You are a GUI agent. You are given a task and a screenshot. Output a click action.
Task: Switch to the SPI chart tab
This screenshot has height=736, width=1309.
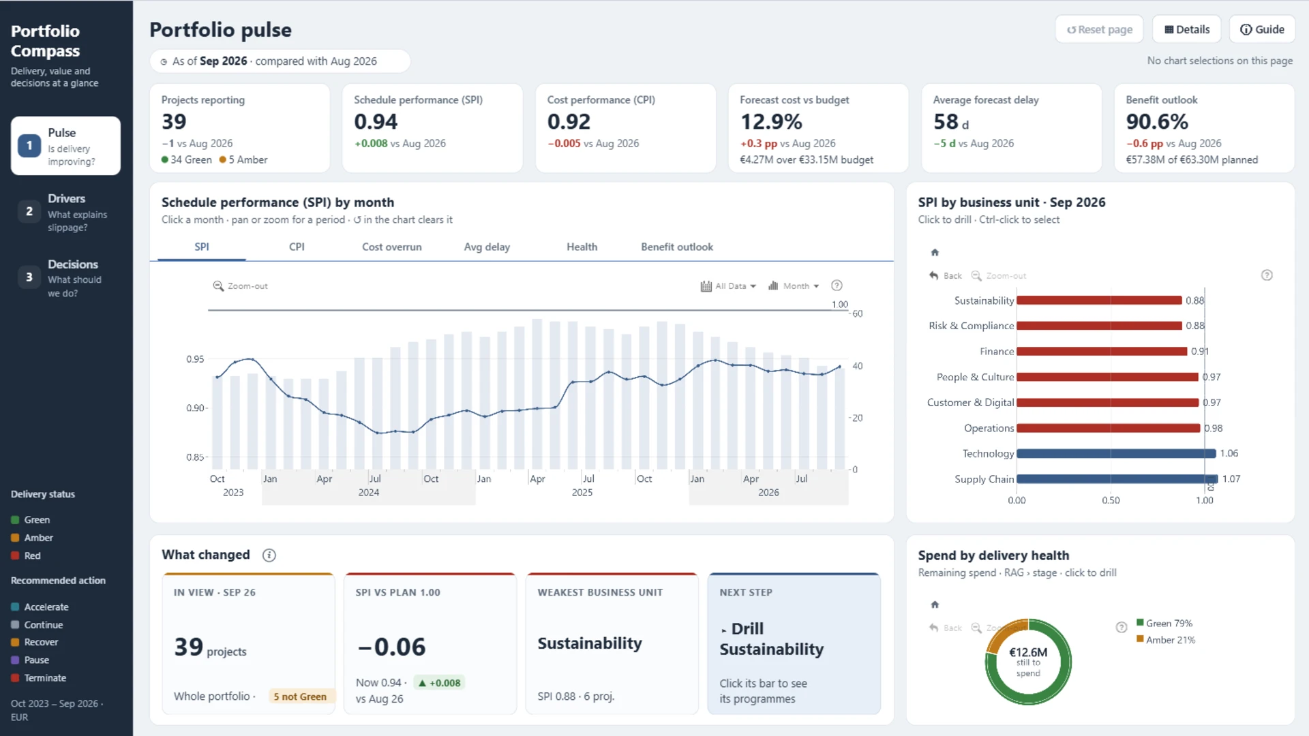tap(202, 247)
